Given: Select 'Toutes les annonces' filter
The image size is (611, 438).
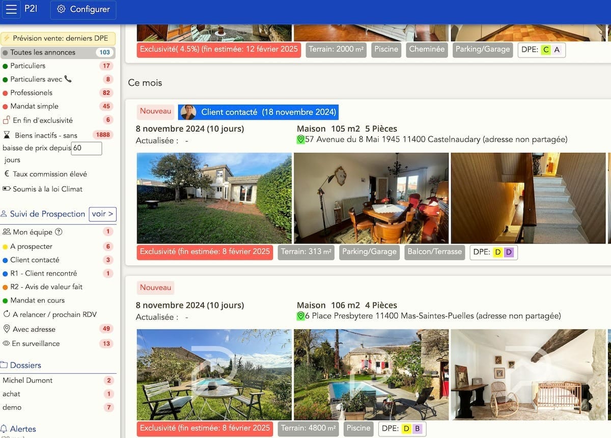Looking at the screenshot, I should coord(43,52).
